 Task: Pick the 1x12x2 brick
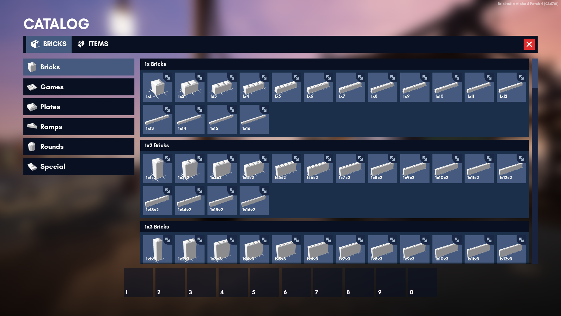pyautogui.click(x=511, y=169)
